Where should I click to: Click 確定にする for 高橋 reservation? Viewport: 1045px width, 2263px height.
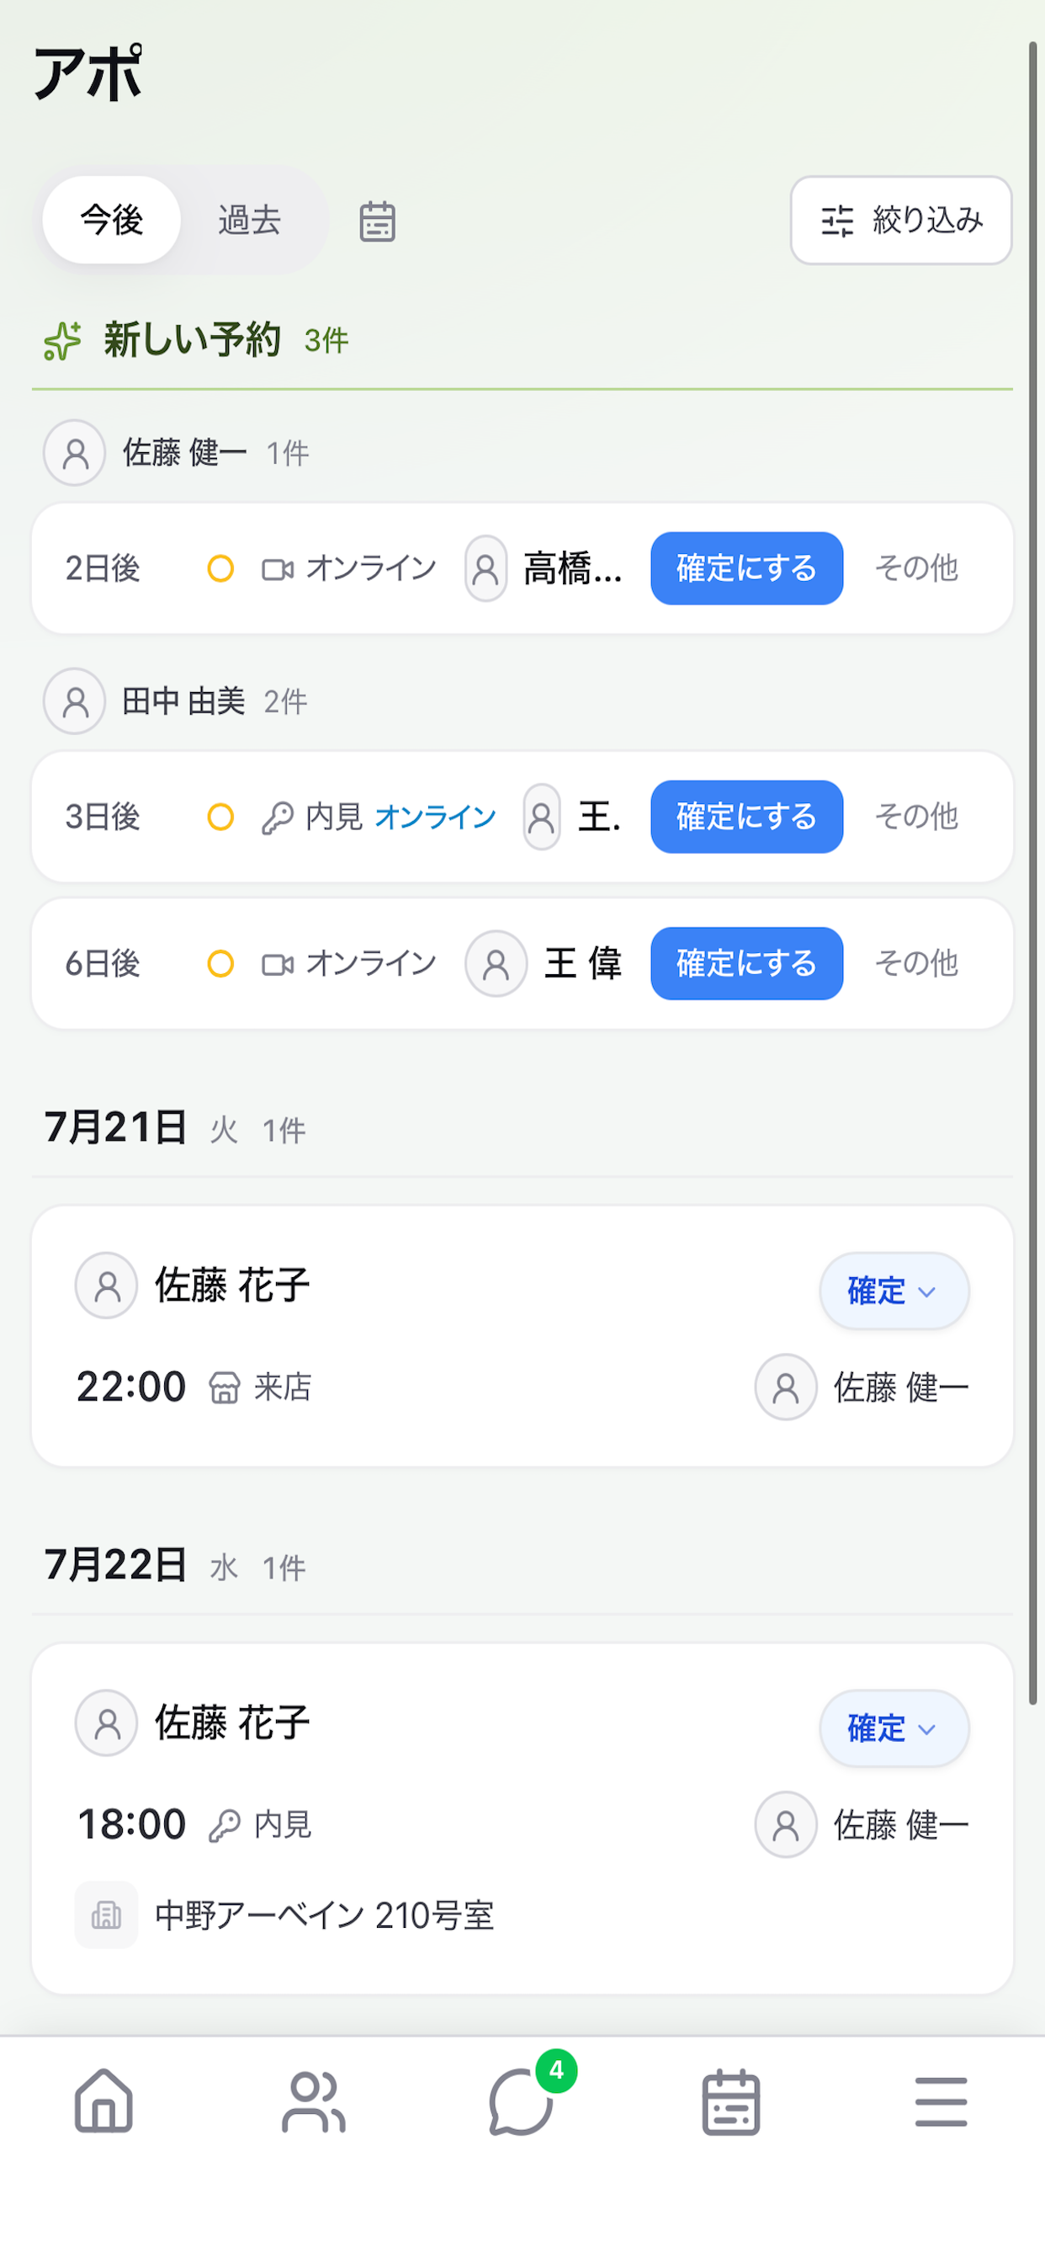[x=746, y=568]
